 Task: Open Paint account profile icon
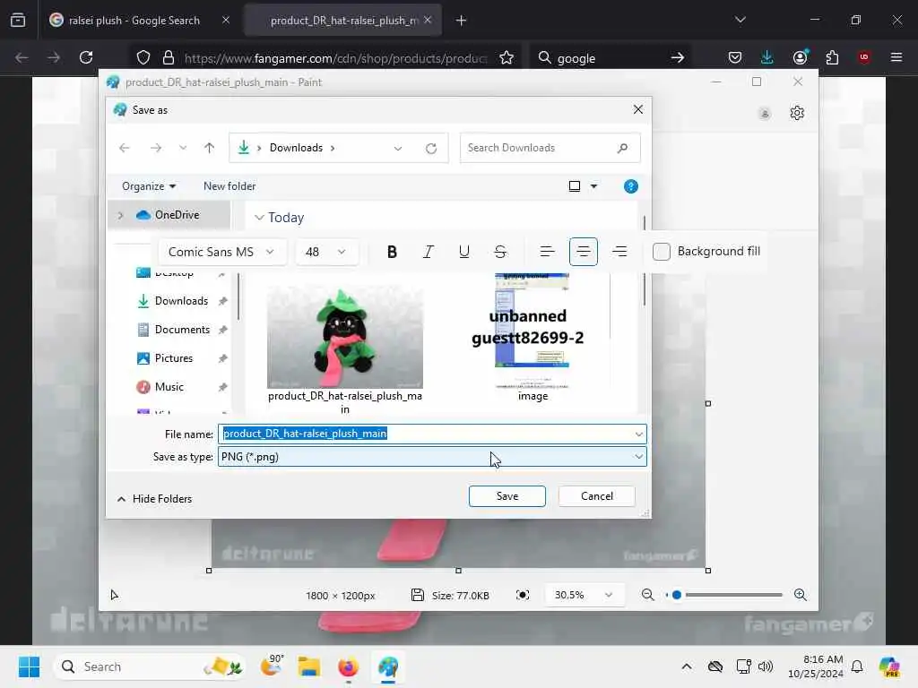(765, 114)
